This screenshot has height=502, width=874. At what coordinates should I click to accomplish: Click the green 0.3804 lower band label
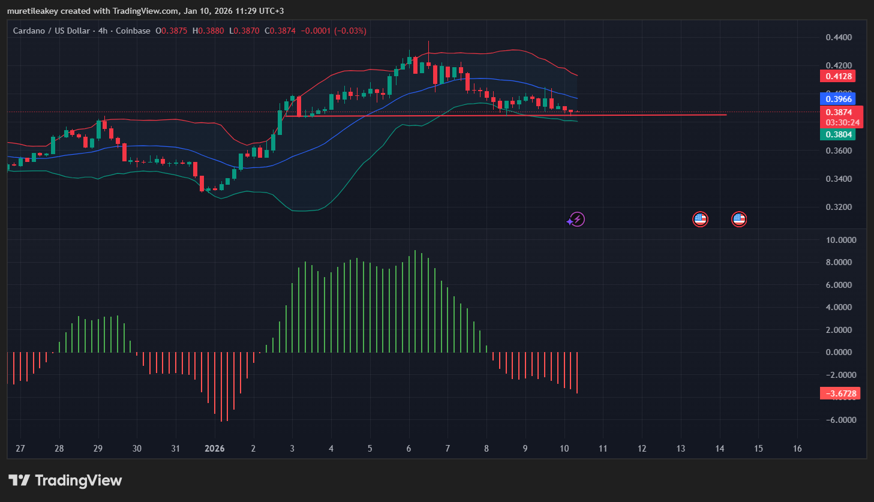(x=837, y=134)
